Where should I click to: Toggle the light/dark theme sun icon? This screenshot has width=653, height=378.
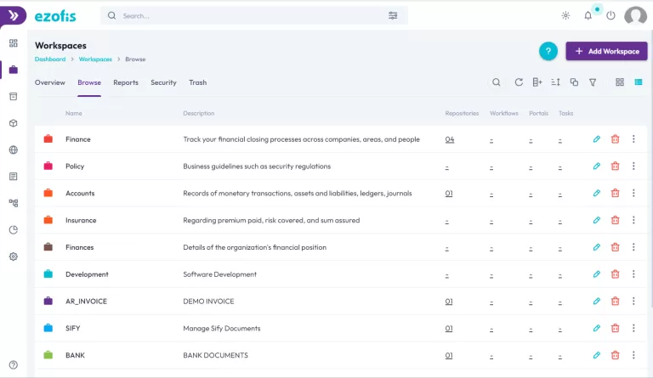click(566, 15)
